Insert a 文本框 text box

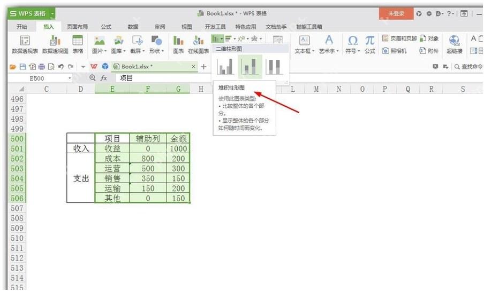pos(304,45)
